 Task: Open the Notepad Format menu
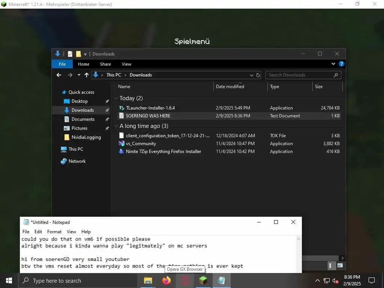[x=54, y=232]
